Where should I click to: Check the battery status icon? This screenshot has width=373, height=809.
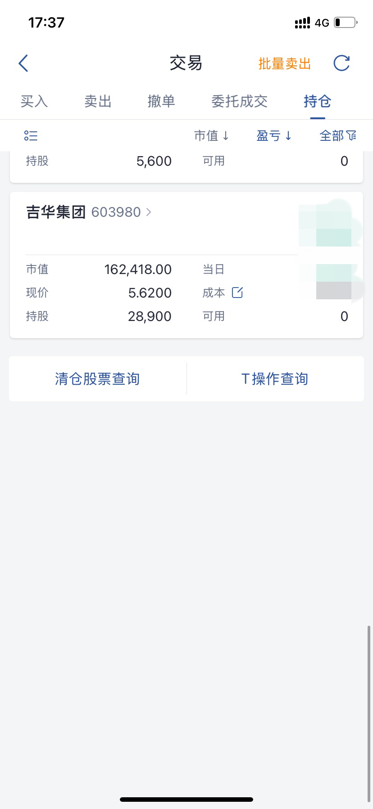(x=346, y=23)
